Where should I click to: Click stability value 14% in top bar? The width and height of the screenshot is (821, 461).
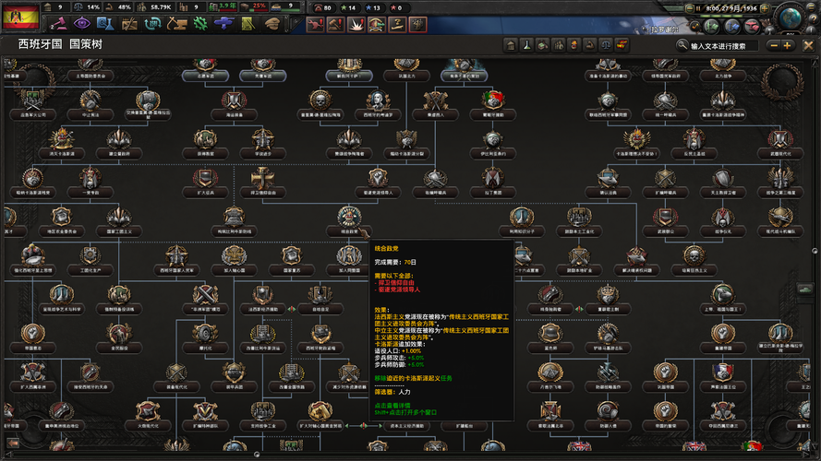pos(93,7)
